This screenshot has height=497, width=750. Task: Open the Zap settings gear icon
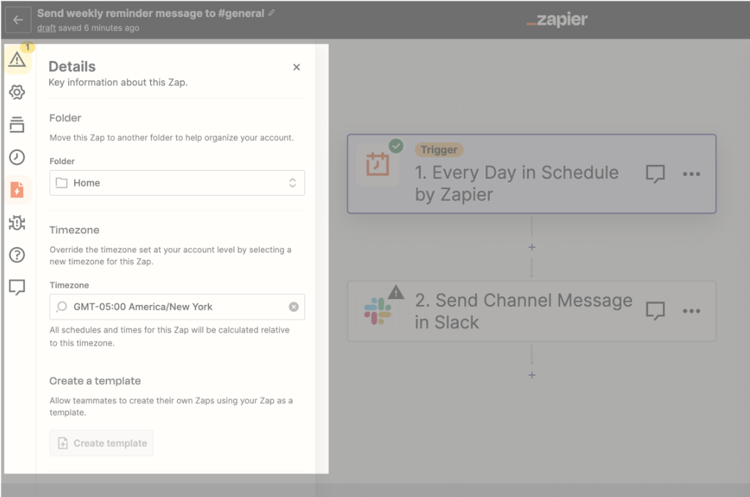pyautogui.click(x=17, y=92)
